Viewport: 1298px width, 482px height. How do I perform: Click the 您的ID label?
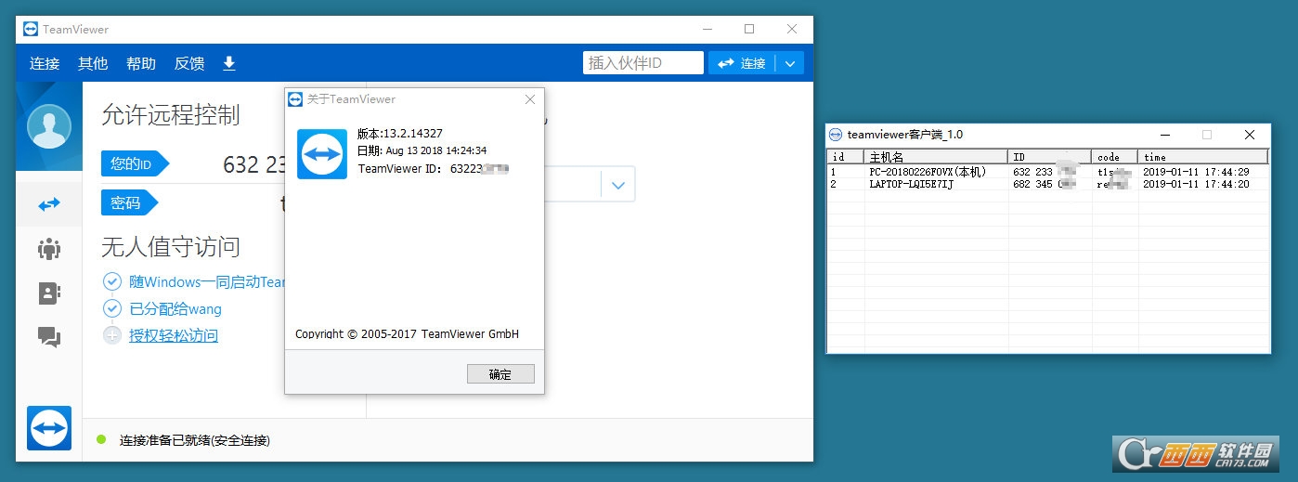(135, 163)
